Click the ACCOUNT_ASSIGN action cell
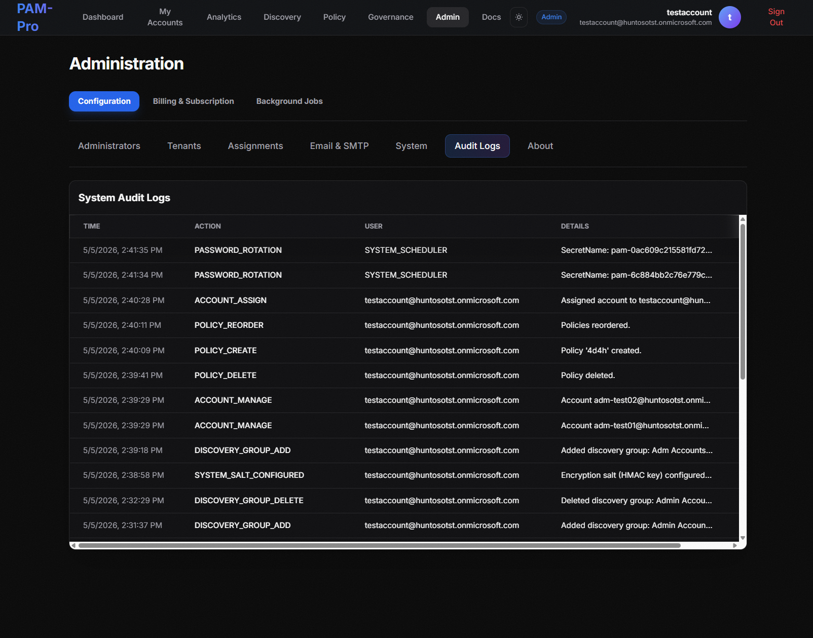Screen dimensions: 813x638 (x=231, y=301)
